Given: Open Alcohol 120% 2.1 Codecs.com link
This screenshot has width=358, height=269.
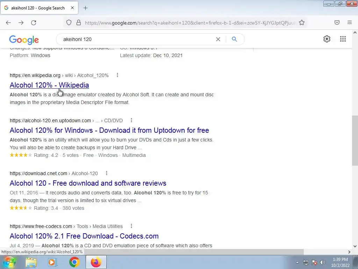Looking at the screenshot, I should click(x=84, y=236).
